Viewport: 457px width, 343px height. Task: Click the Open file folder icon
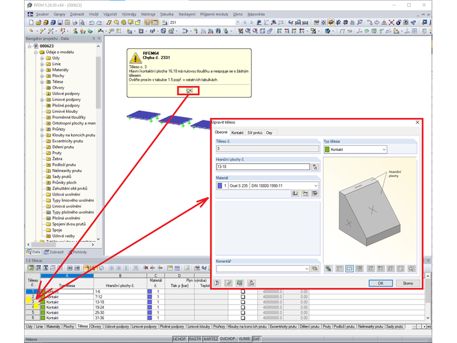pyautogui.click(x=38, y=22)
